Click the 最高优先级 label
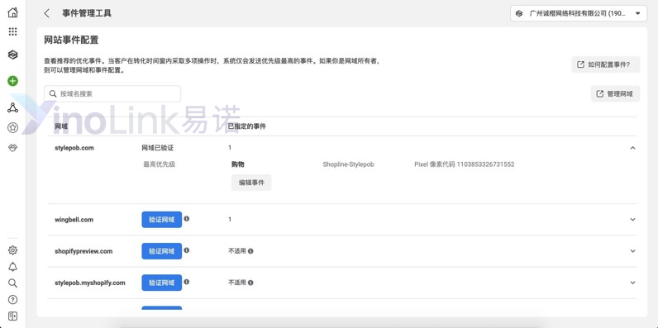Image resolution: width=658 pixels, height=328 pixels. [159, 164]
